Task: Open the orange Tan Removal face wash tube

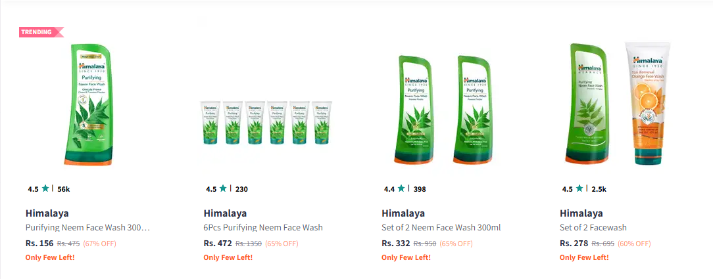Action: click(648, 104)
